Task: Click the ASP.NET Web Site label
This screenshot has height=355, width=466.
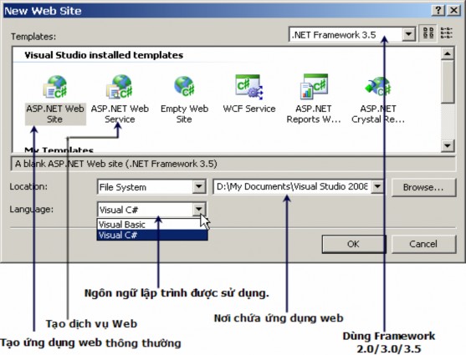Action: 55,114
